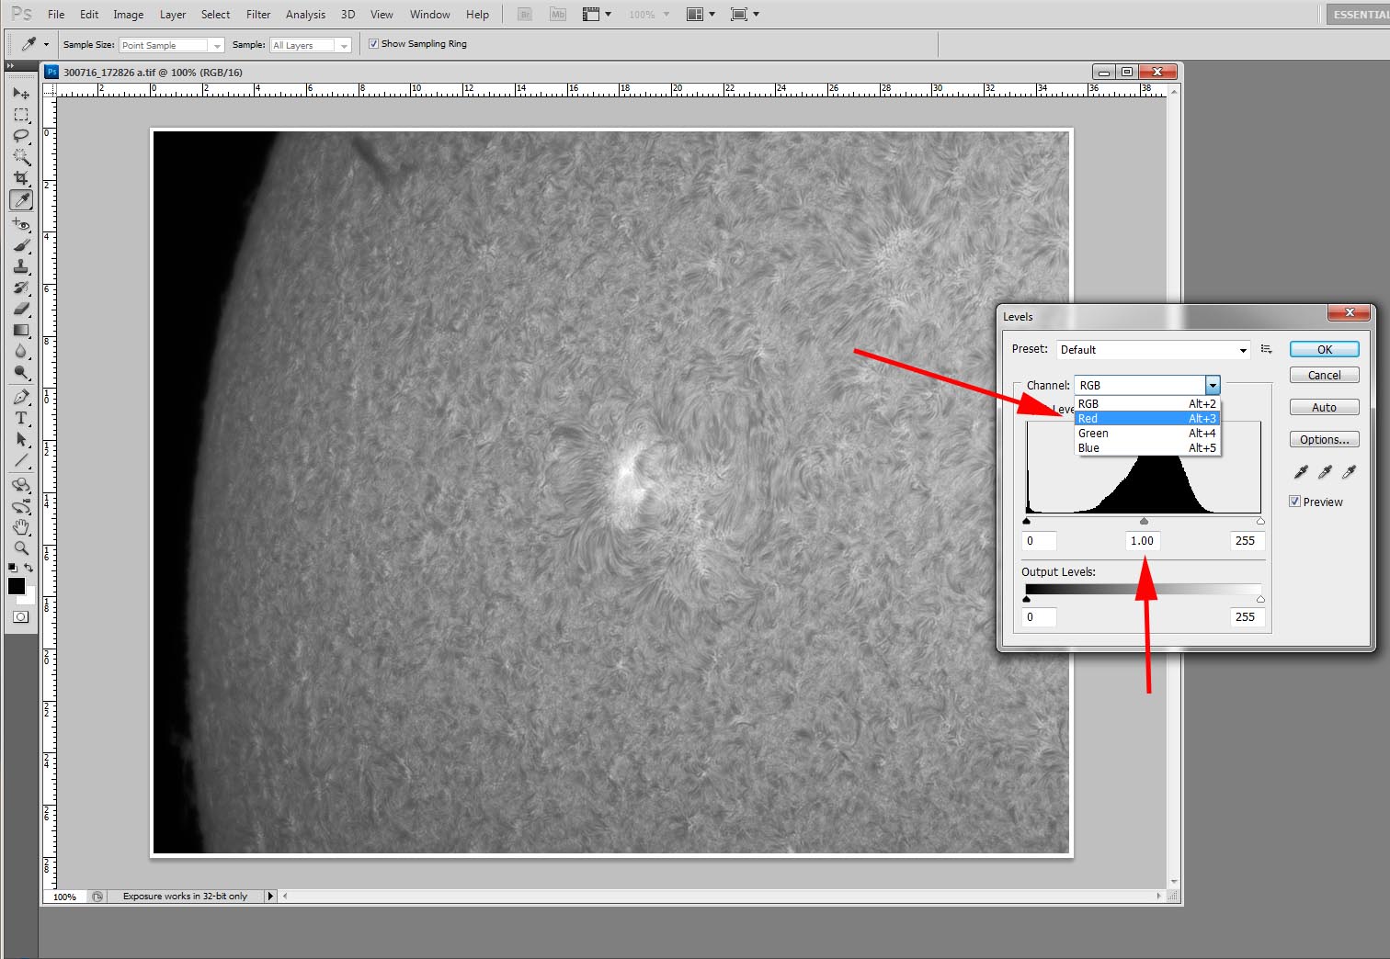Open the Levels preset options icon
Screen dimensions: 1390x959
pyautogui.click(x=1266, y=349)
